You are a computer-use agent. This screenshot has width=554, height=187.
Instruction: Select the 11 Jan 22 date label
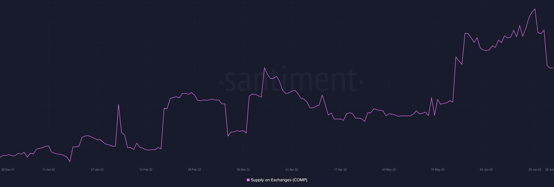point(49,170)
